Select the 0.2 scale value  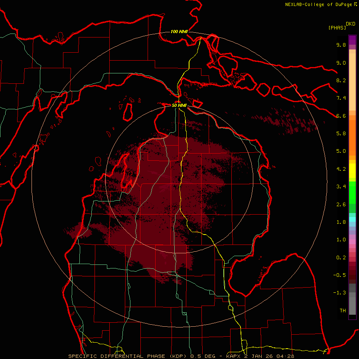pyautogui.click(x=341, y=258)
